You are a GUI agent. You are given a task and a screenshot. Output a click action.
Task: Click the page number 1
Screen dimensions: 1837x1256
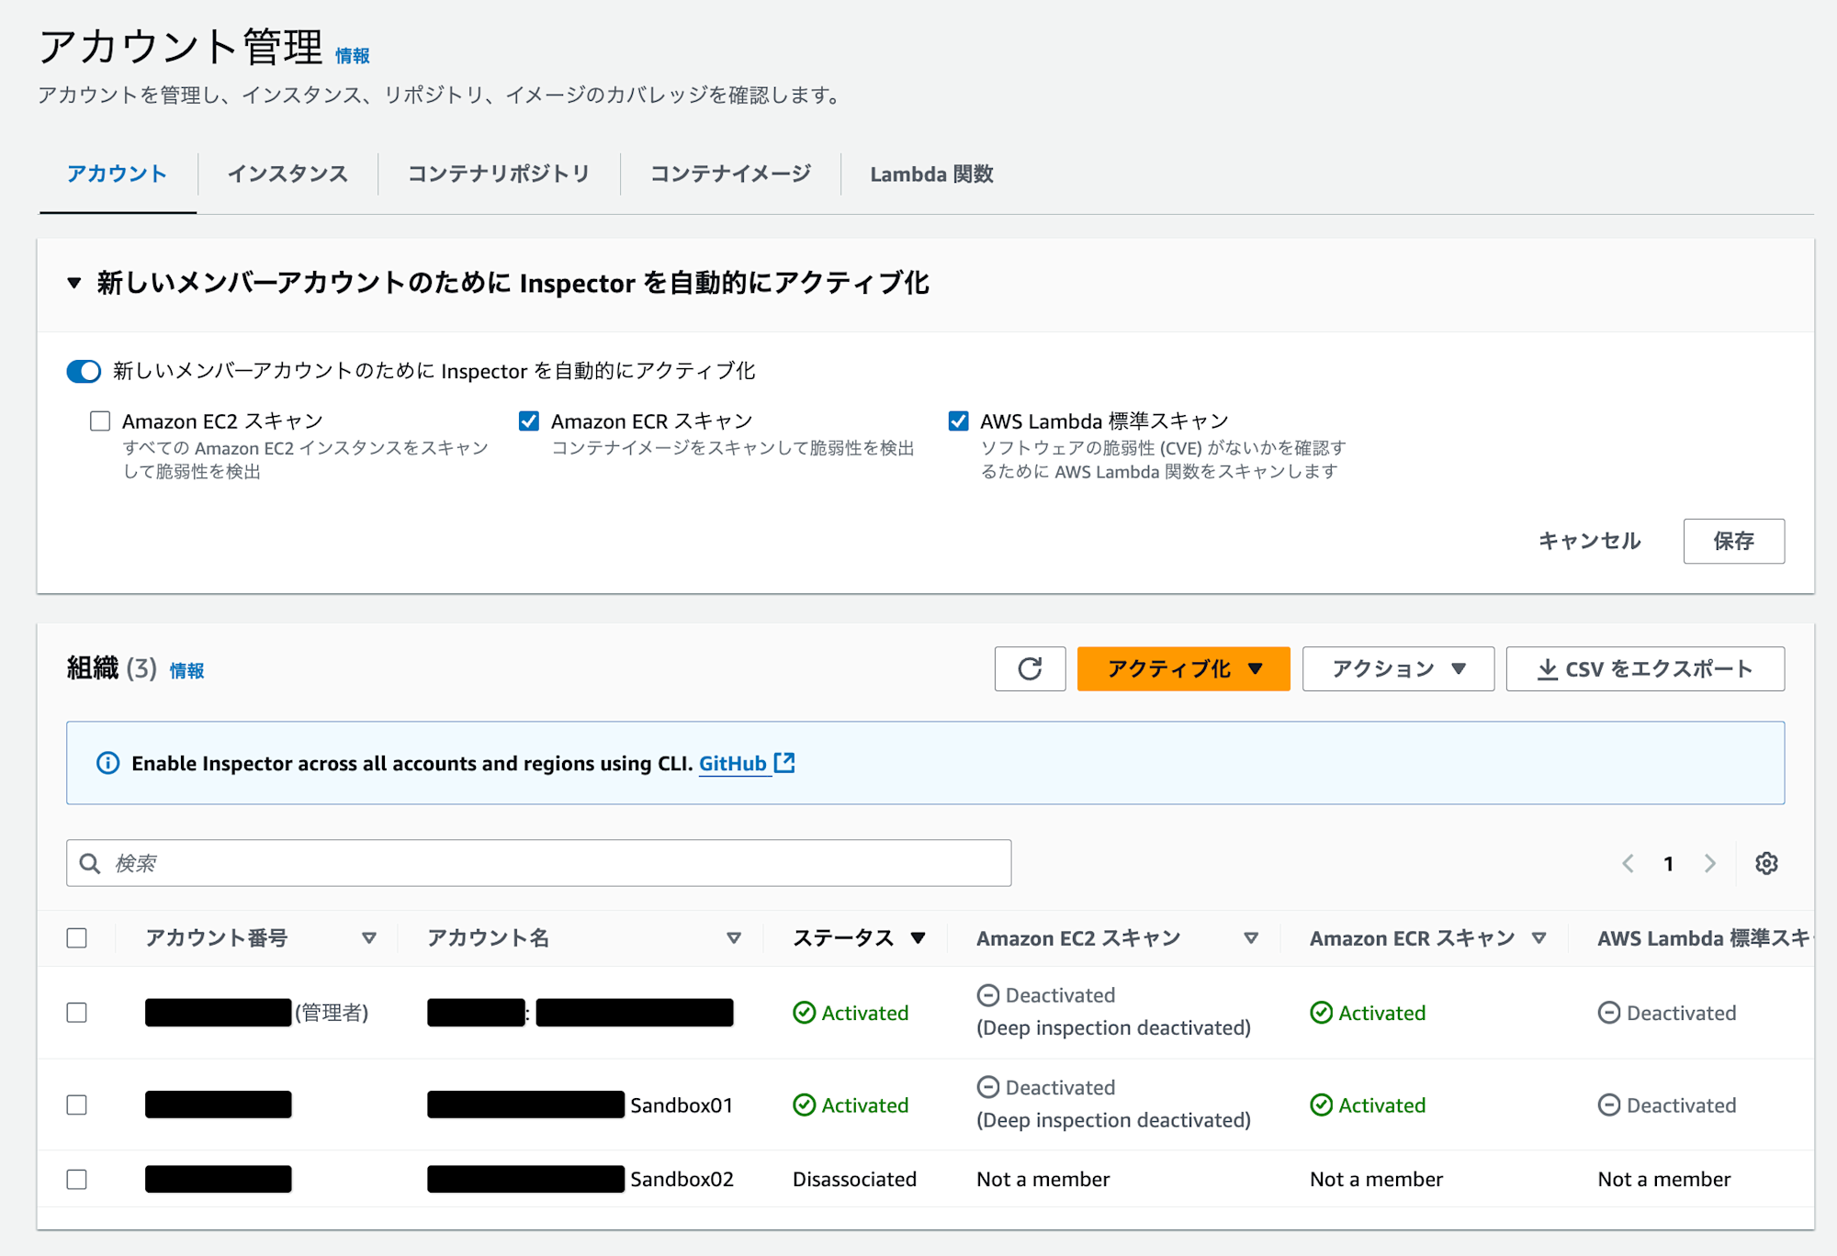[1668, 864]
